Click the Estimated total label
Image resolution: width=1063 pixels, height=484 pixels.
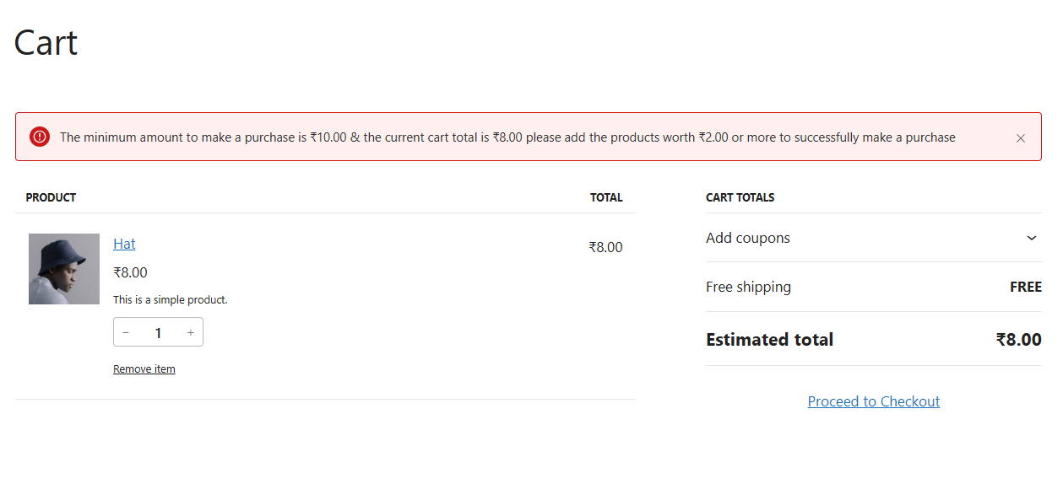[769, 340]
